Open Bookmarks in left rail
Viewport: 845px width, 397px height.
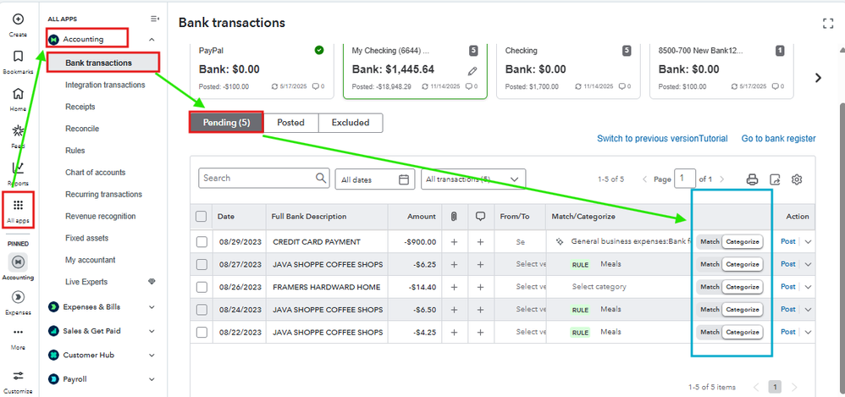18,58
